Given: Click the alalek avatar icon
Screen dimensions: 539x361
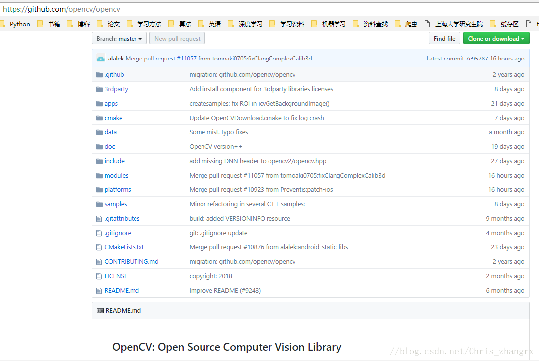Looking at the screenshot, I should tap(101, 59).
